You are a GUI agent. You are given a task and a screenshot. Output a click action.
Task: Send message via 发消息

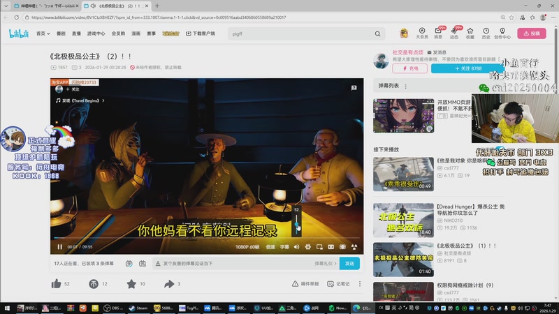[x=437, y=52]
